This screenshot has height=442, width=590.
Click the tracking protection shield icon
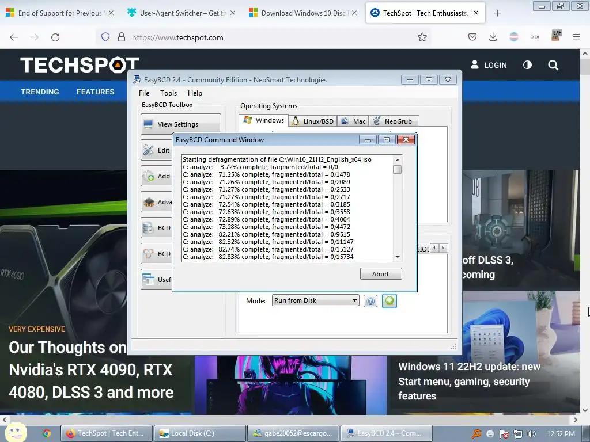pos(105,37)
